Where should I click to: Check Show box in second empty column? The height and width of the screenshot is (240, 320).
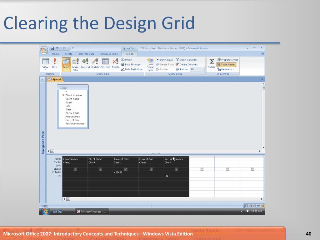(227, 169)
